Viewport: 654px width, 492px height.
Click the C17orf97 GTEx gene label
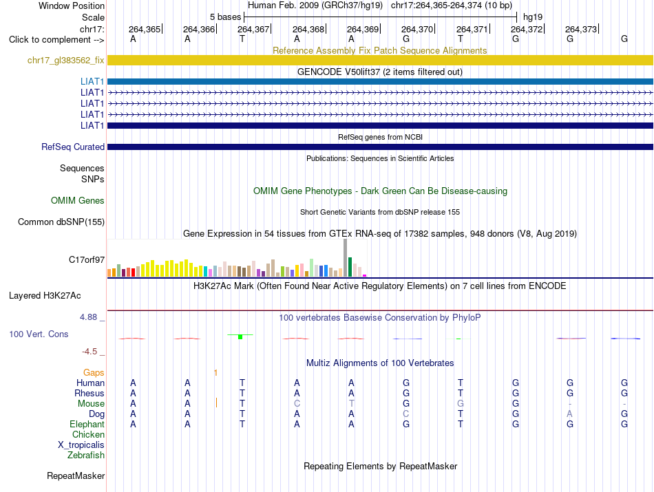[86, 259]
